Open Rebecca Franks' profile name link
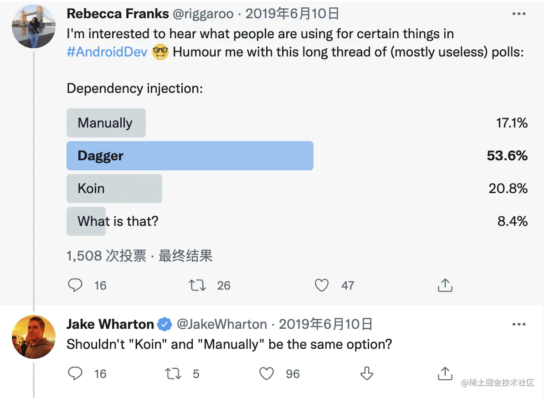545x398 pixels. point(118,14)
